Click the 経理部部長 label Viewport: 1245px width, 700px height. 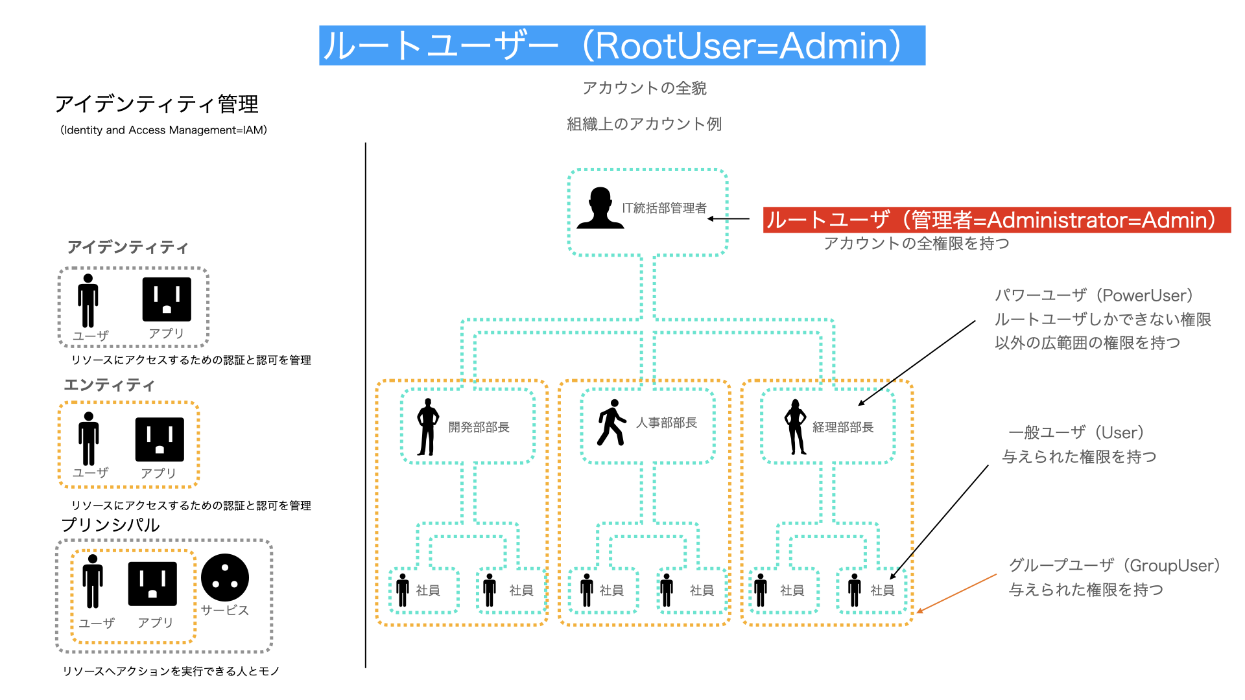[x=843, y=427]
